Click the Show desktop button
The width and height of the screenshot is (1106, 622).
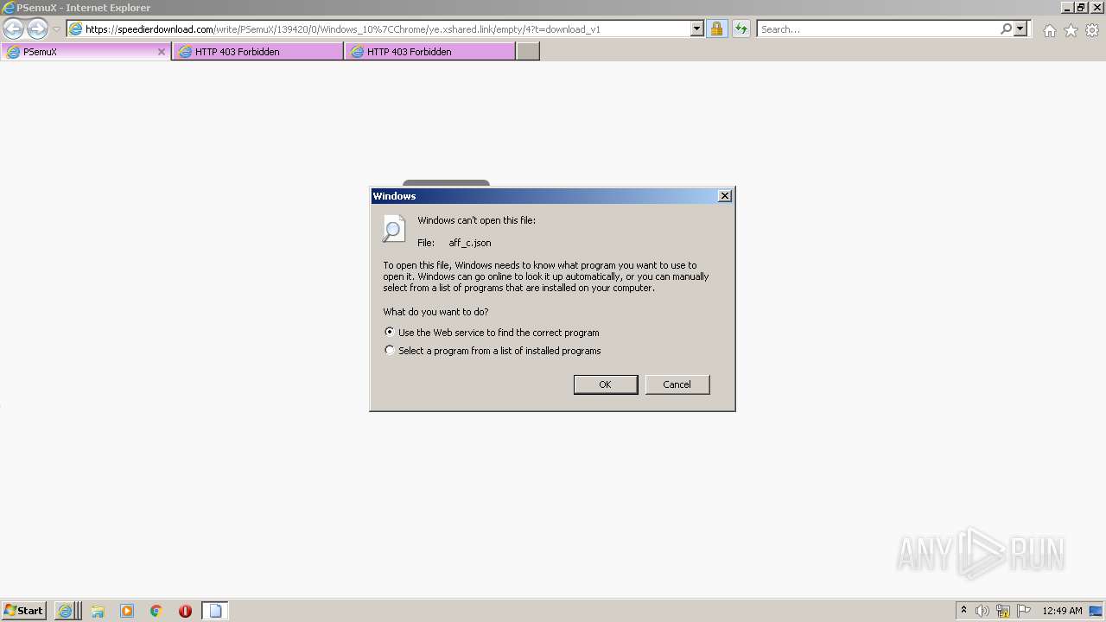pos(1097,611)
